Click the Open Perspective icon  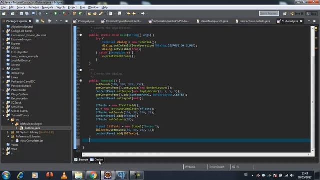(x=285, y=13)
